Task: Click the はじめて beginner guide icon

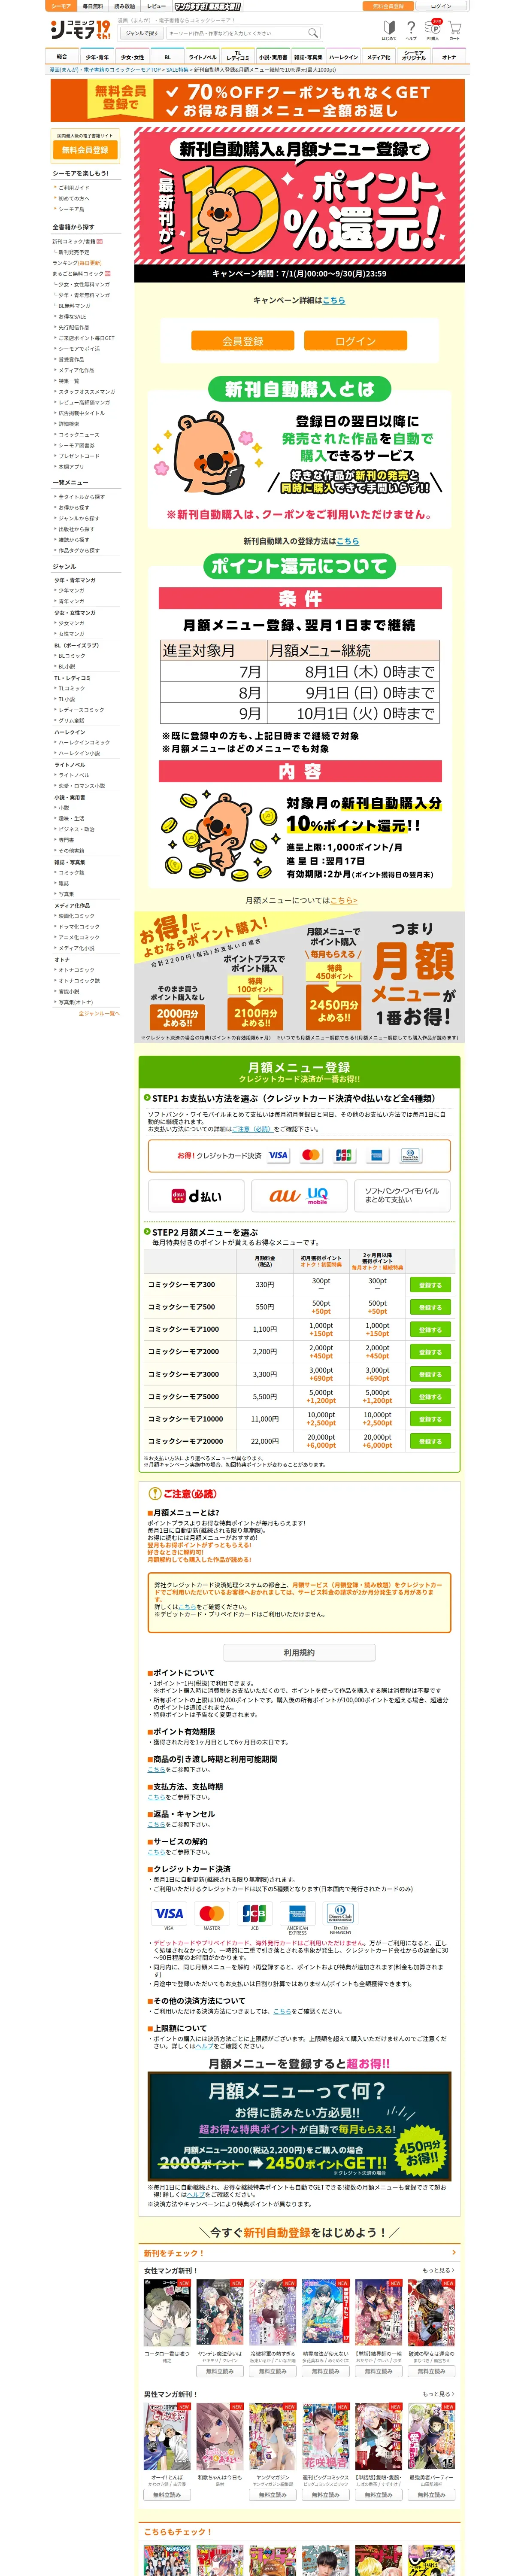Action: (x=389, y=30)
